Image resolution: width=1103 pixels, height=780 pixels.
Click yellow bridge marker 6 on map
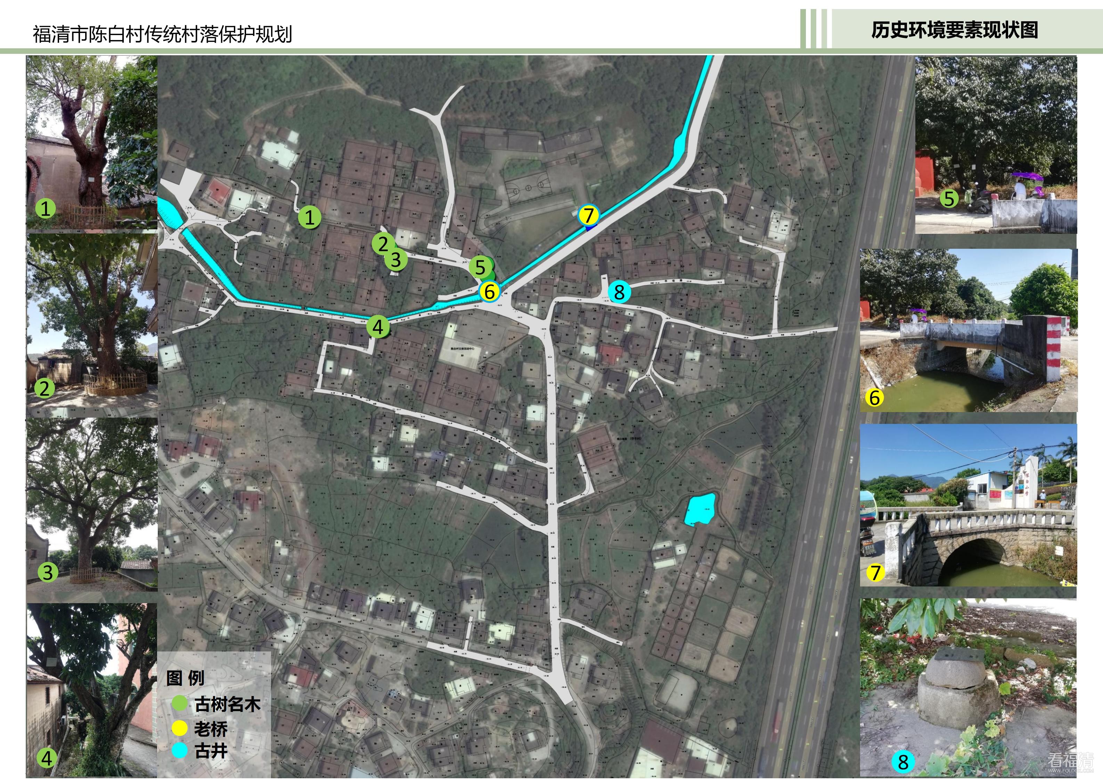(490, 292)
